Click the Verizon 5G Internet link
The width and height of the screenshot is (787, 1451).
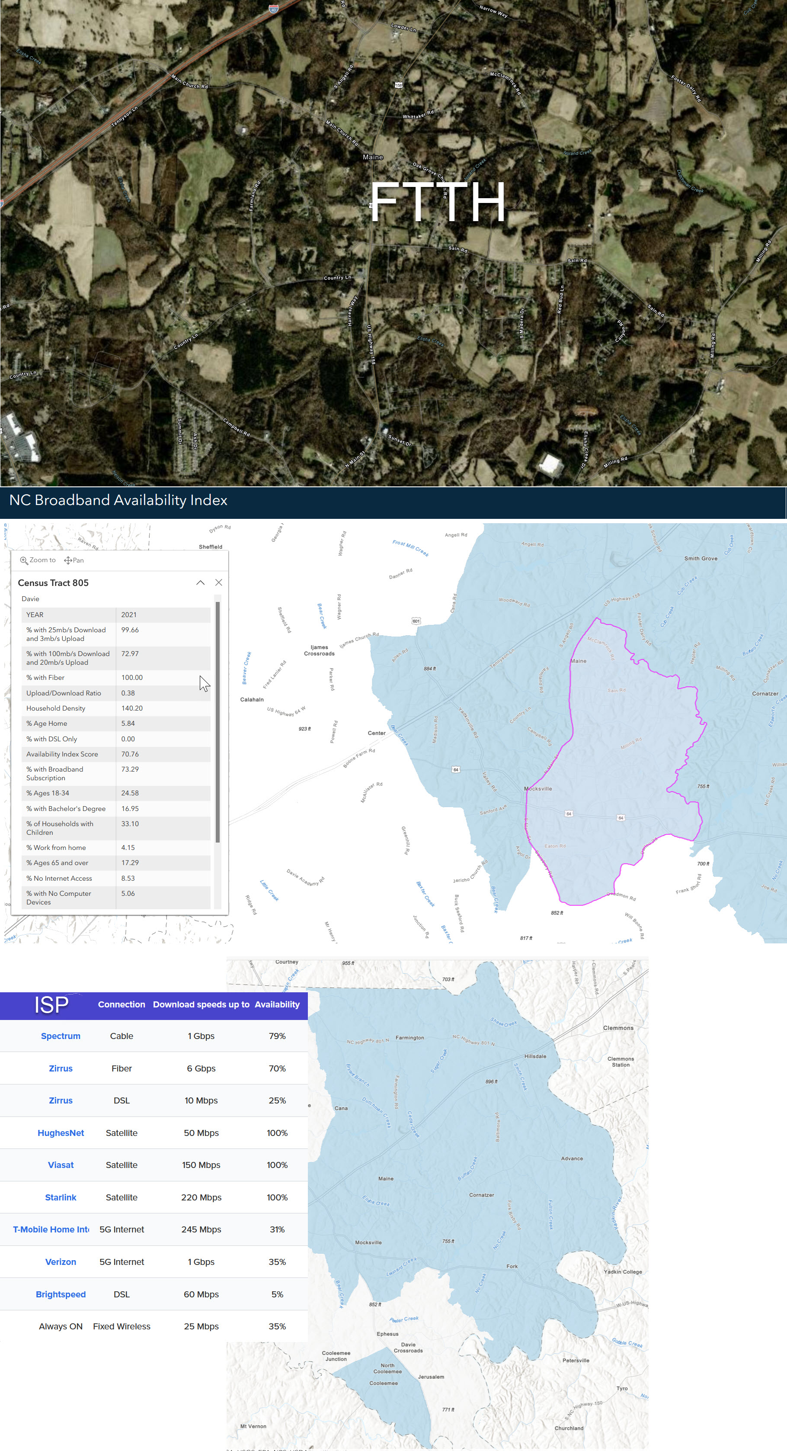click(61, 1262)
